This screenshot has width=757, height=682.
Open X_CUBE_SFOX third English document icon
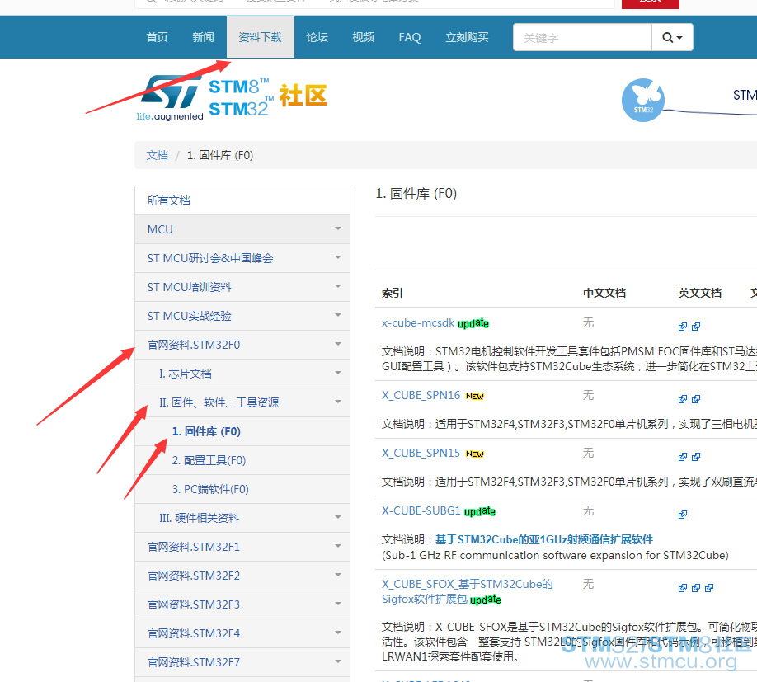[x=709, y=588]
